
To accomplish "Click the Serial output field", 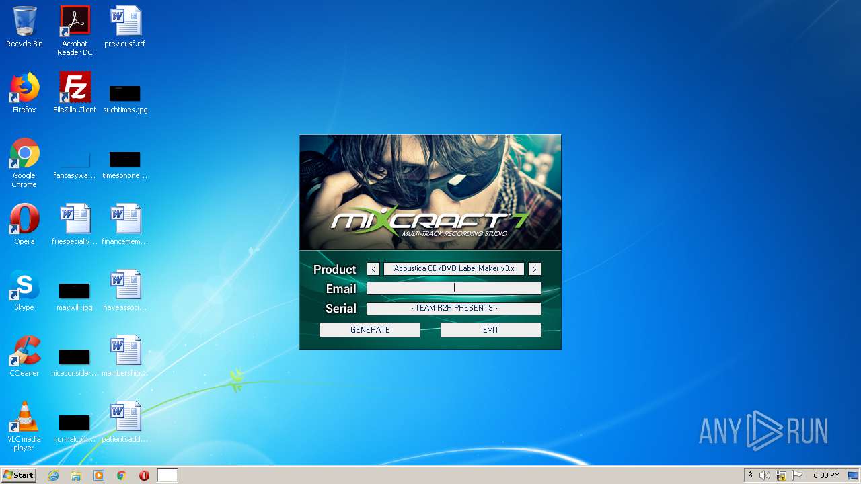I will [x=454, y=309].
